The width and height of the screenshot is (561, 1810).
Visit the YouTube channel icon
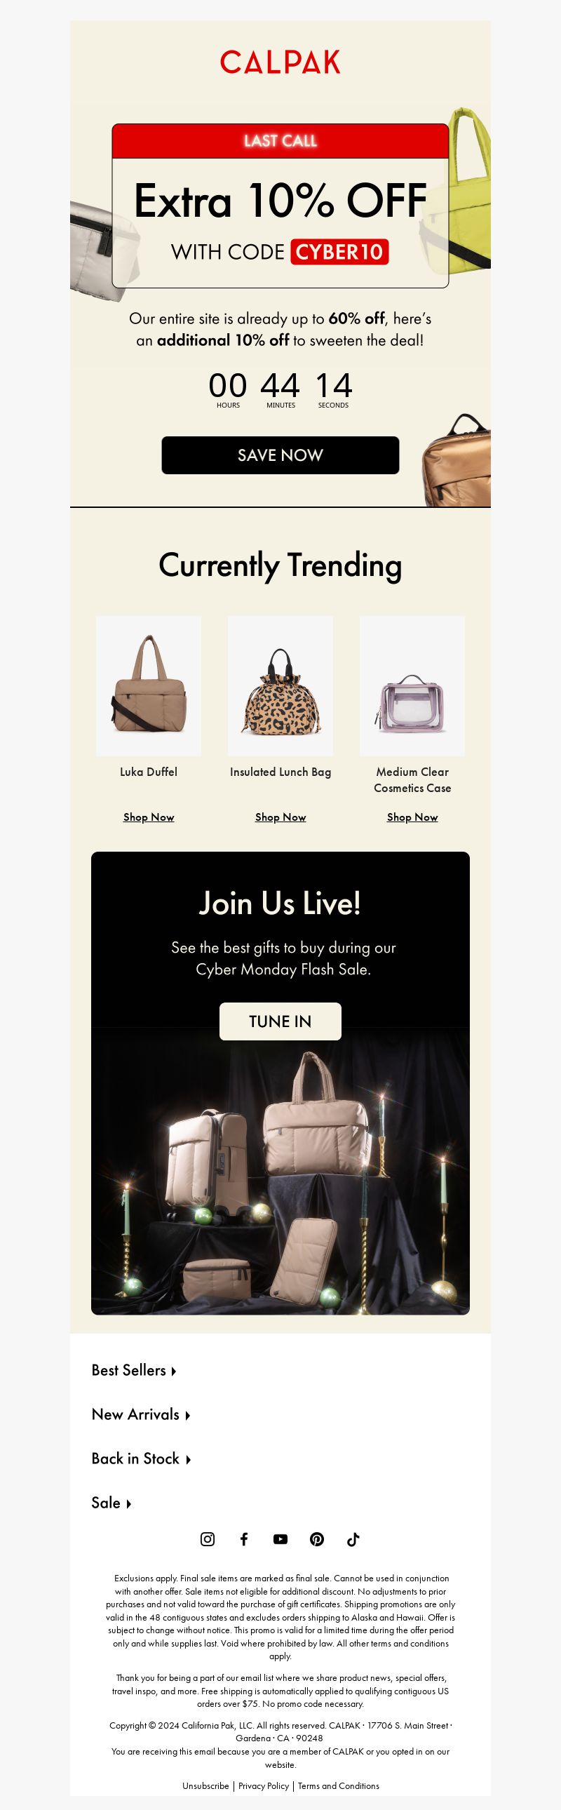(280, 1538)
